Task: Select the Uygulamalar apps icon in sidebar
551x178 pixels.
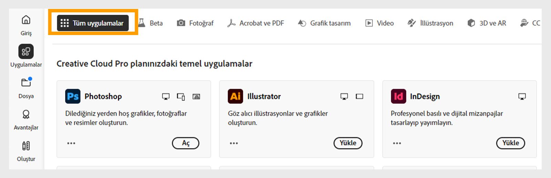Action: click(26, 52)
